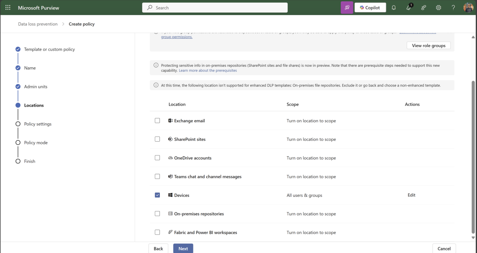The height and width of the screenshot is (253, 477).
Task: Open the settings gear icon
Action: [438, 8]
